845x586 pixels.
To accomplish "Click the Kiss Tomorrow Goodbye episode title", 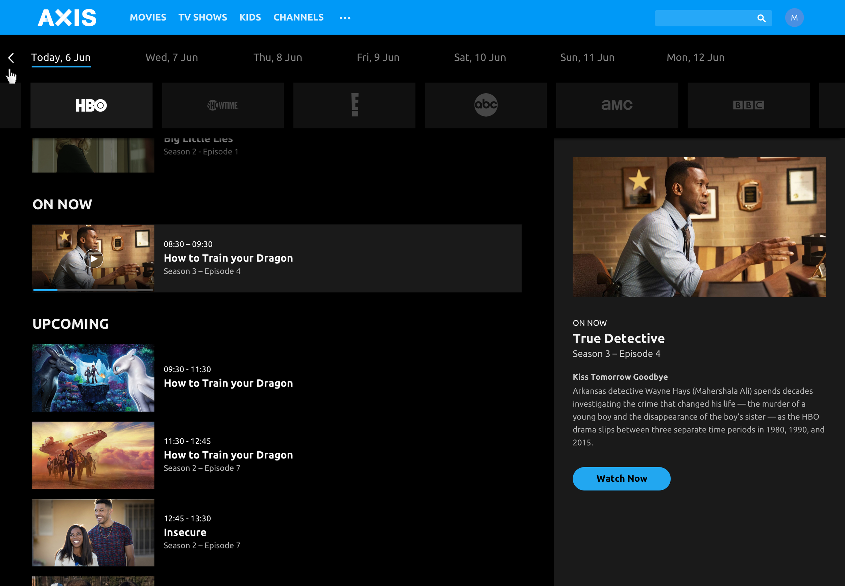I will 620,377.
